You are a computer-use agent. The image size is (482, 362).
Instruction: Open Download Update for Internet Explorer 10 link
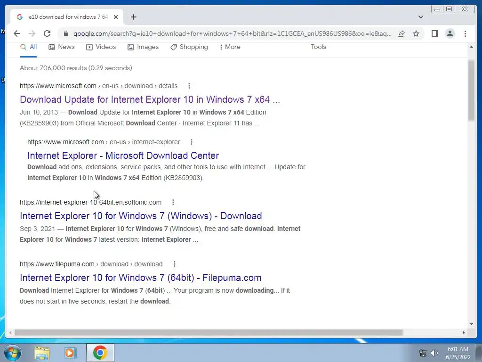pyautogui.click(x=150, y=99)
